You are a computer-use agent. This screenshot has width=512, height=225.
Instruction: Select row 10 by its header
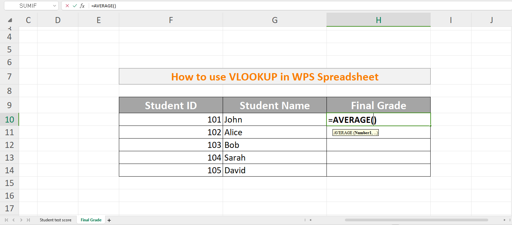coord(9,119)
